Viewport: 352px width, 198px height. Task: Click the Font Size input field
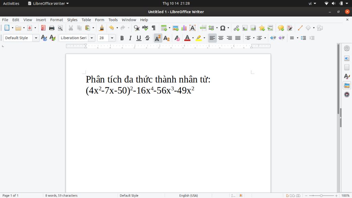click(103, 38)
